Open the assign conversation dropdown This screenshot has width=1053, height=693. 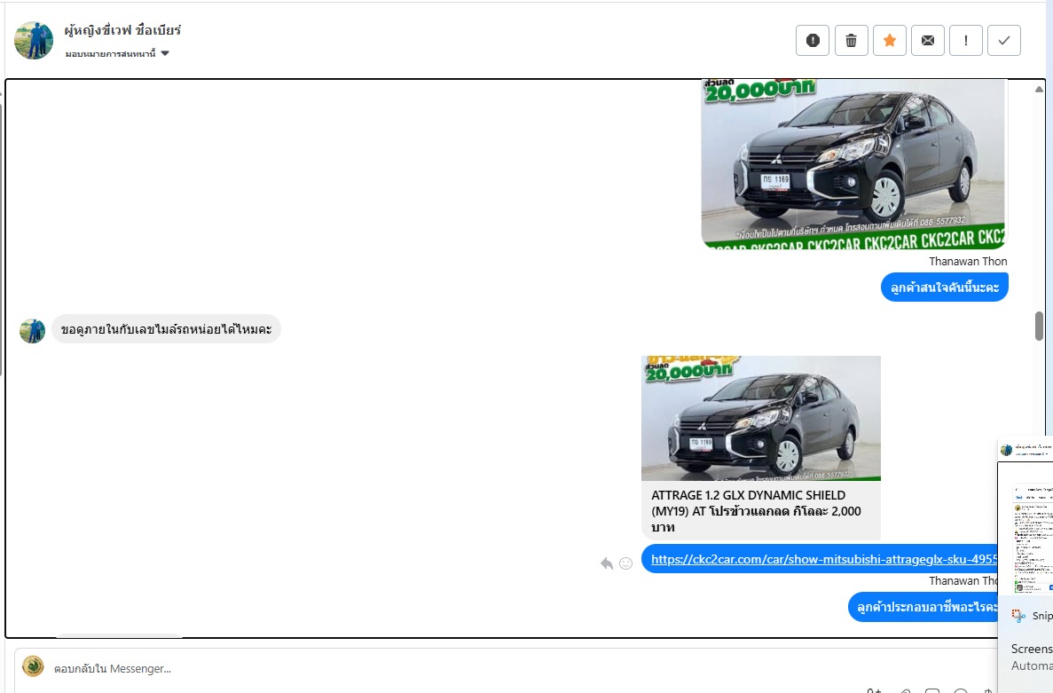[x=117, y=54]
